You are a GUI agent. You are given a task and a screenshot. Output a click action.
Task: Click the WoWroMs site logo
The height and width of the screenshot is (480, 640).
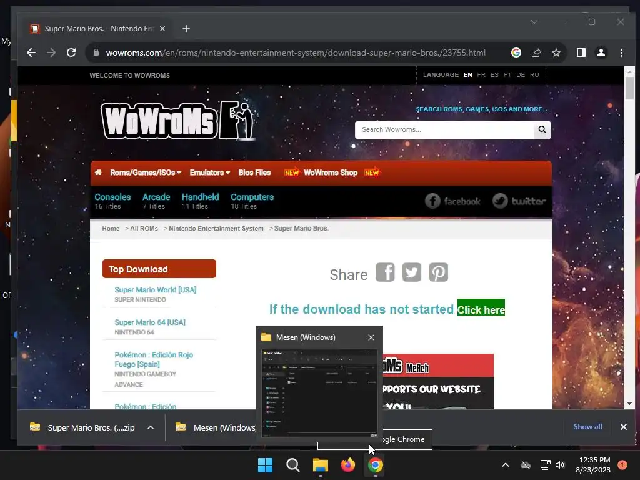tap(178, 121)
